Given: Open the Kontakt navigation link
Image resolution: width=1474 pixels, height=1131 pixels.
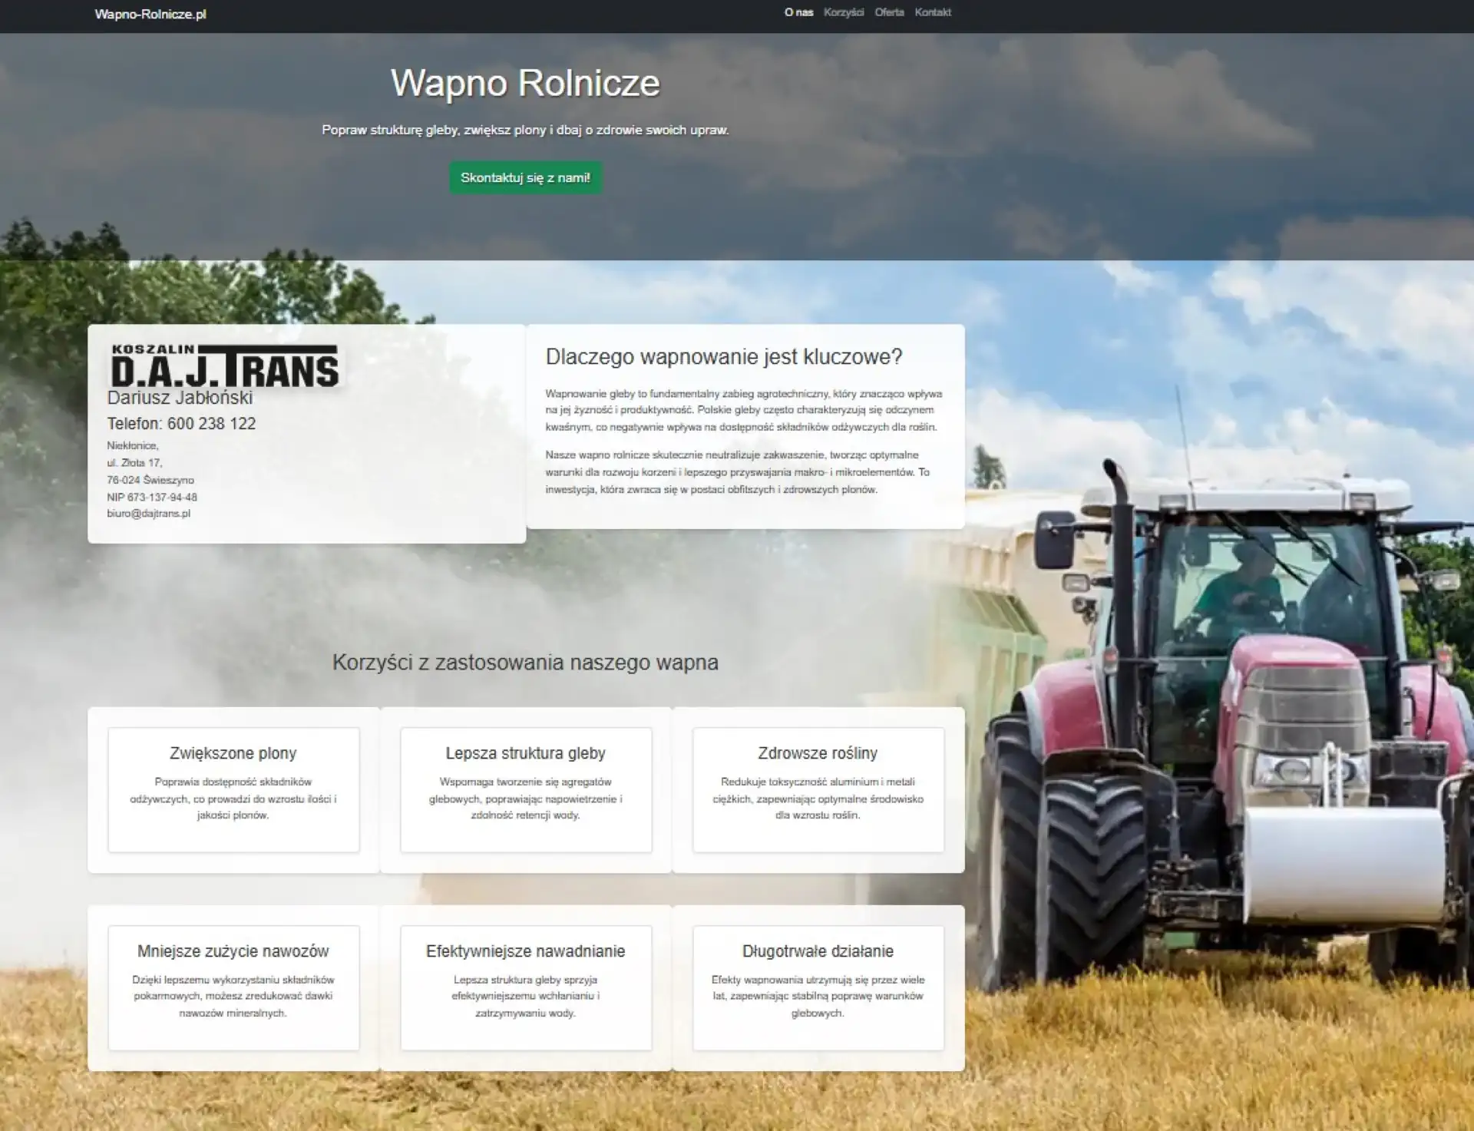Looking at the screenshot, I should pos(933,12).
